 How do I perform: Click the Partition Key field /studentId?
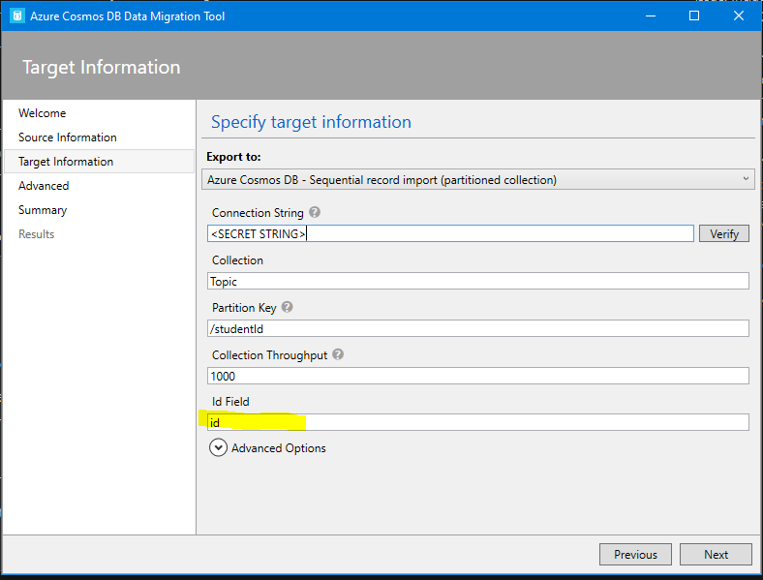[478, 328]
